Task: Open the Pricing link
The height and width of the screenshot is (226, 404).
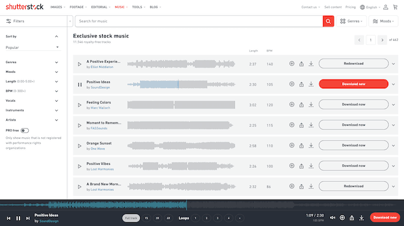Action: (350, 7)
